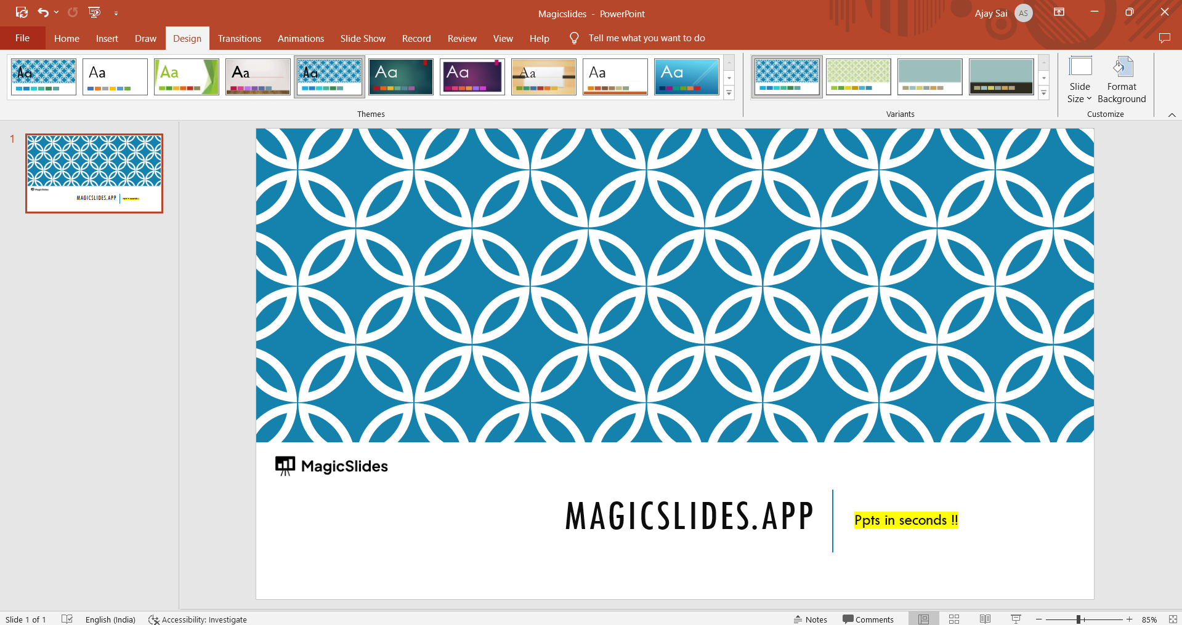Apply the tan beige theme

[544, 77]
